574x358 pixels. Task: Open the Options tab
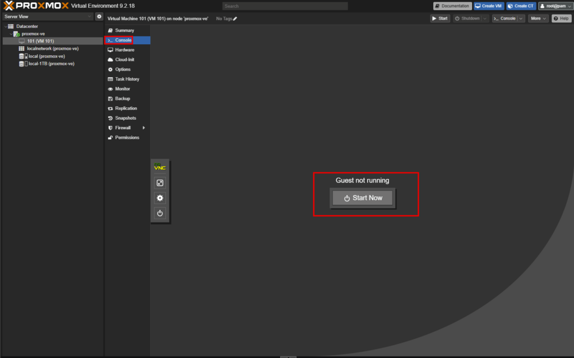point(127,69)
